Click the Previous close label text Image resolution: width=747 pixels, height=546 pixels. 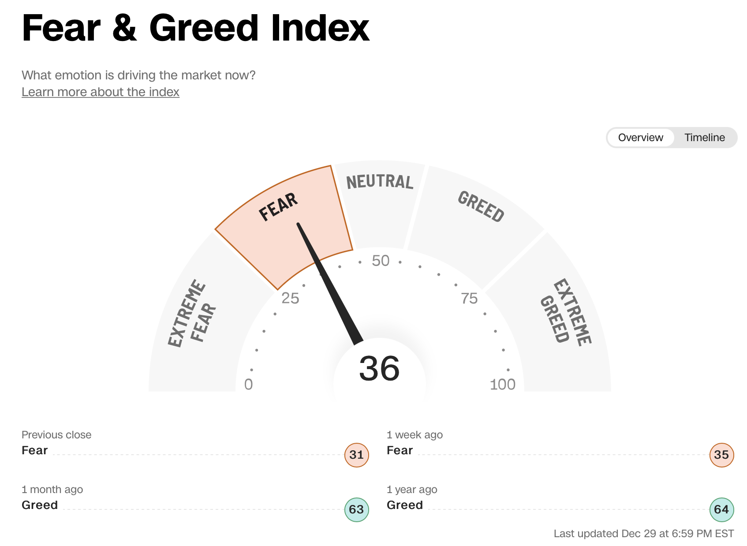pos(56,434)
